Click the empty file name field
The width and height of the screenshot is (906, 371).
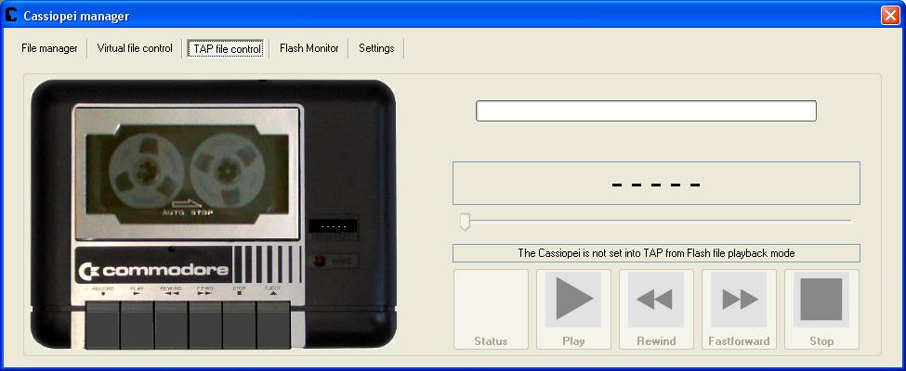646,110
